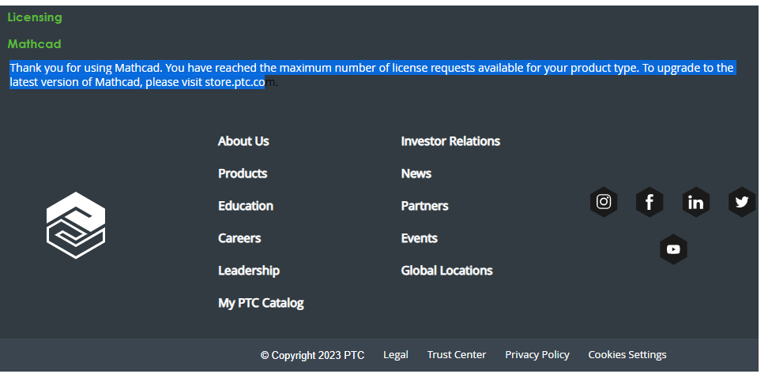Open the Education footer link

point(246,206)
